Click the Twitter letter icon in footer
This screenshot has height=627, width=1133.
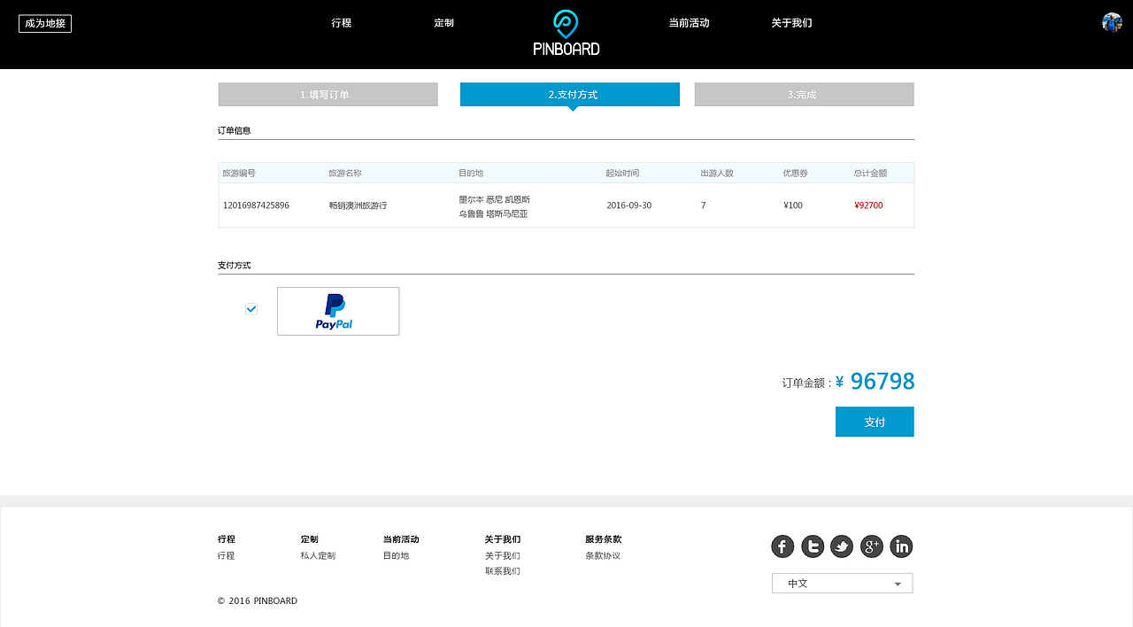pyautogui.click(x=813, y=546)
